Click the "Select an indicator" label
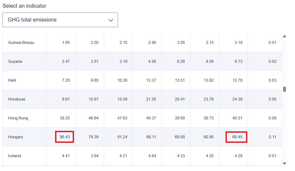This screenshot has width=295, height=171. click(x=24, y=6)
